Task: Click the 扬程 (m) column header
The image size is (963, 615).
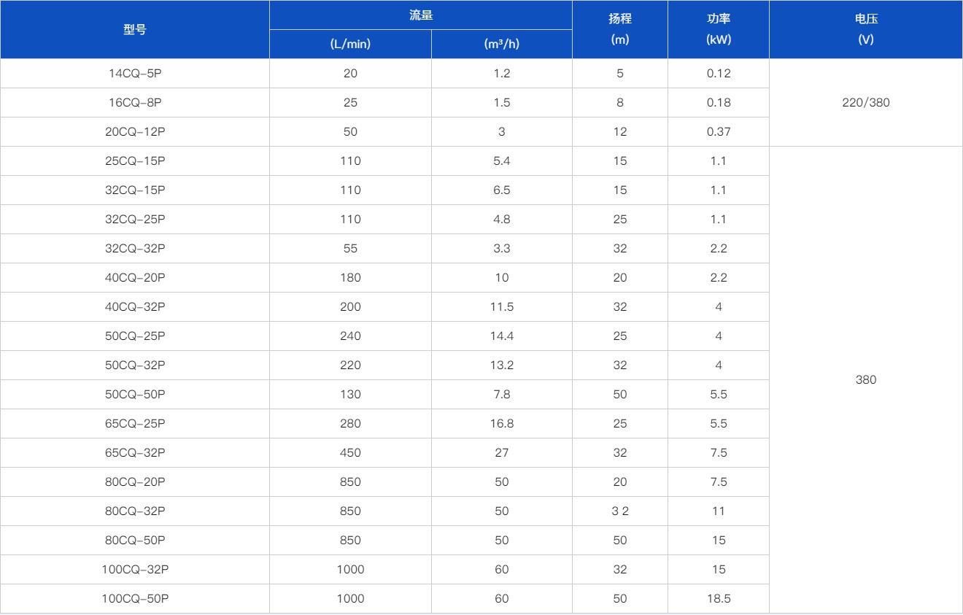Action: [x=619, y=30]
